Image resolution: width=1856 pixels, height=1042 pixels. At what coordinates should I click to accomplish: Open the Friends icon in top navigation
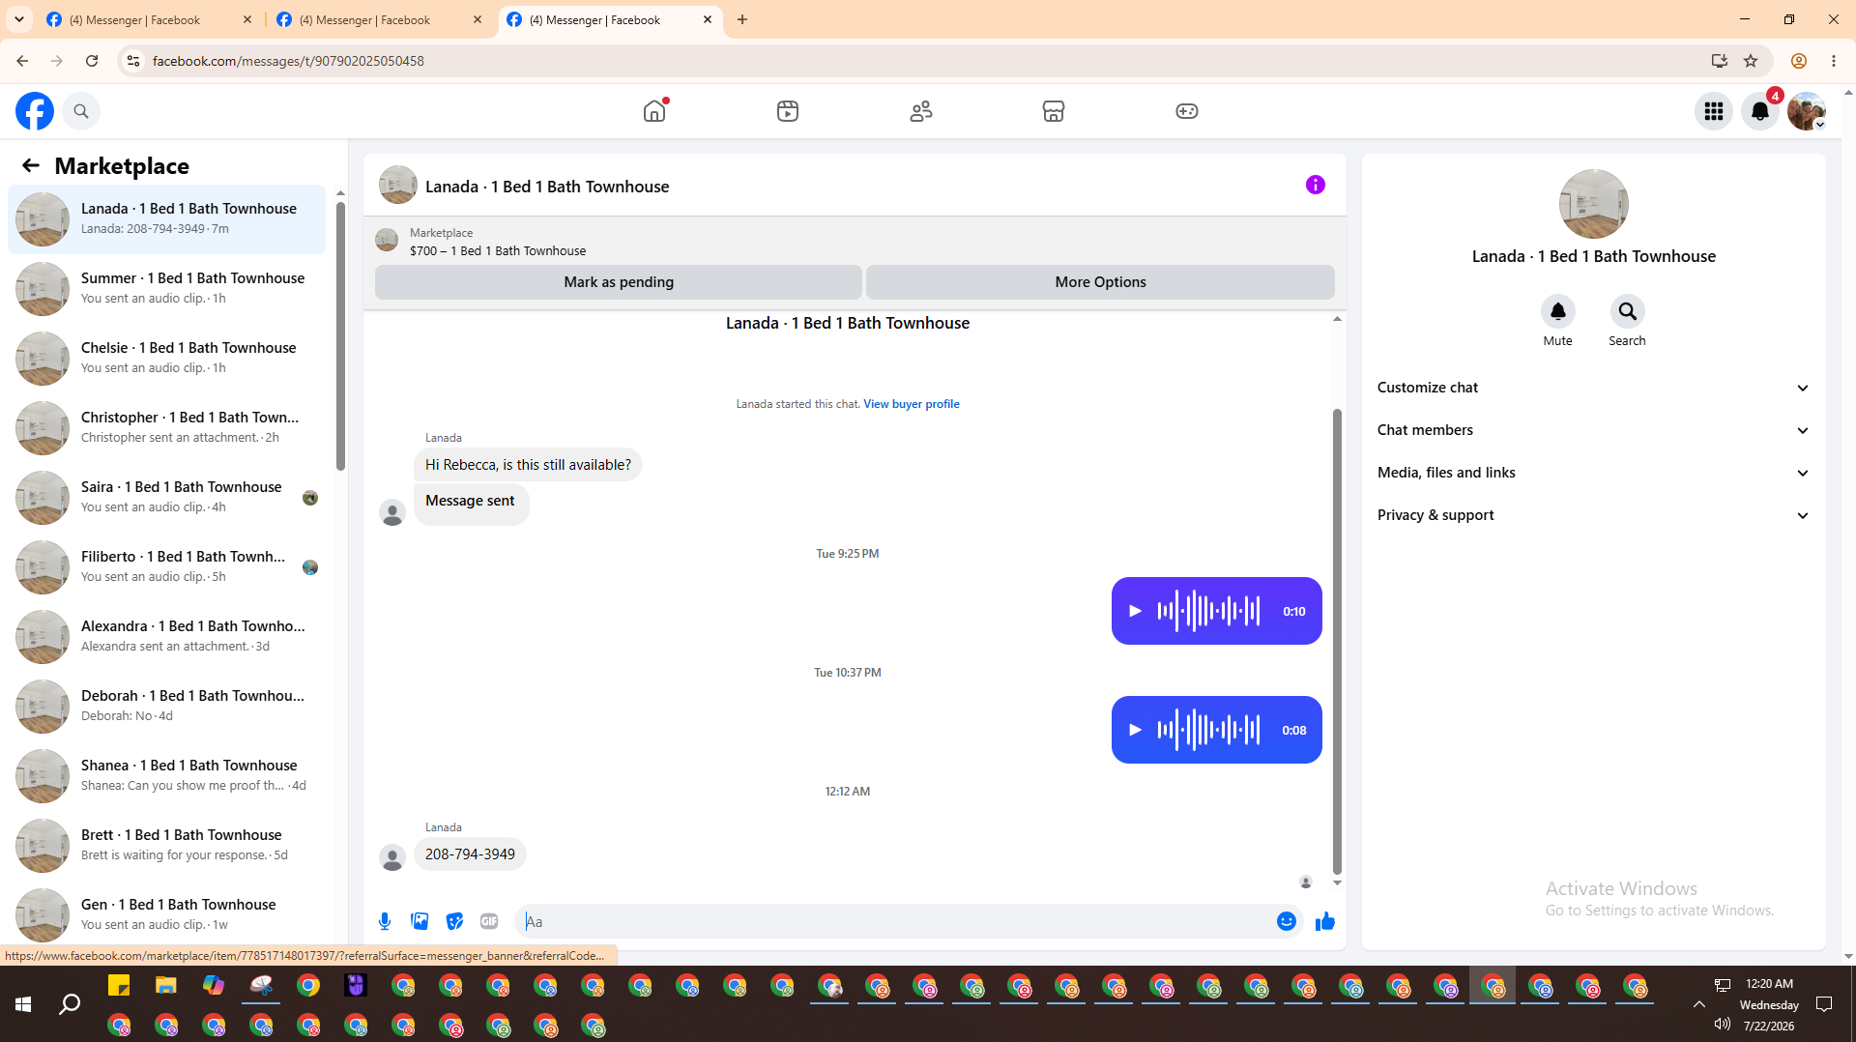(921, 111)
